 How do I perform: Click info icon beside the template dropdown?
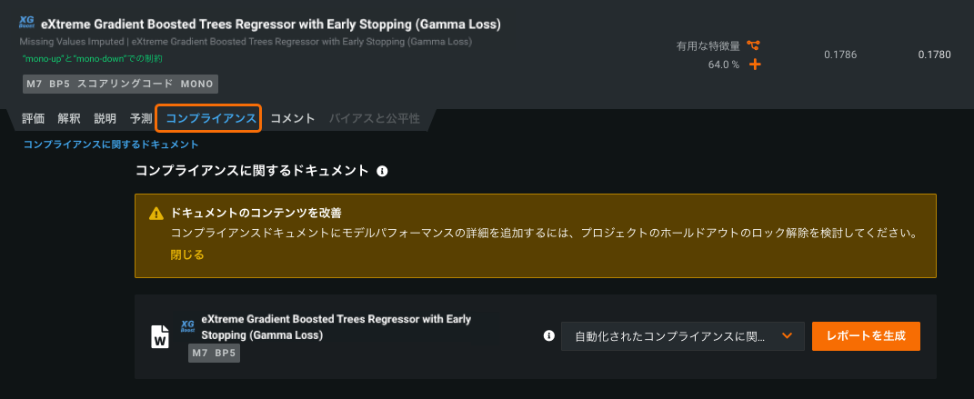(x=548, y=335)
